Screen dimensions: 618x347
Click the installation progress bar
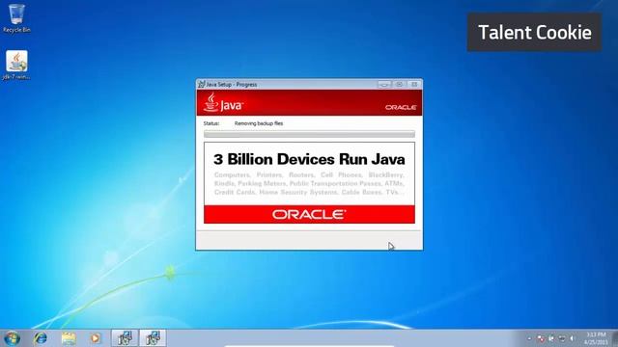pyautogui.click(x=309, y=134)
